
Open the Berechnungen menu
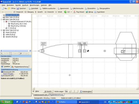34,5
